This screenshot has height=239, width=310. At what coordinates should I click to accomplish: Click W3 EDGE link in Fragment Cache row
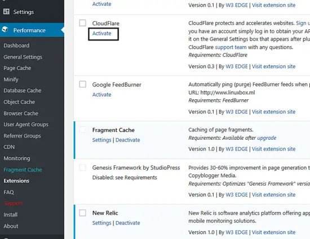coord(237,149)
